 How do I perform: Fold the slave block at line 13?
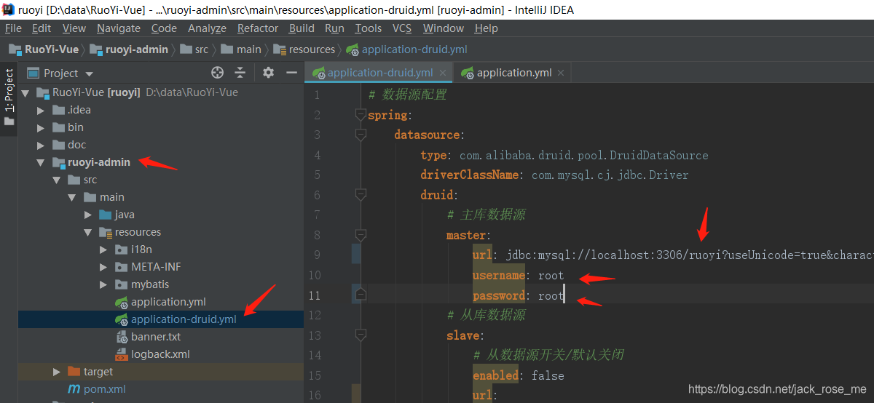360,335
